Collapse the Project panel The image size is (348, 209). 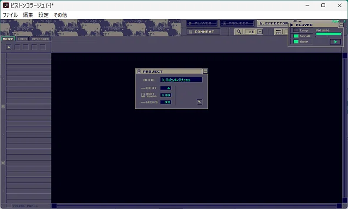[x=206, y=71]
